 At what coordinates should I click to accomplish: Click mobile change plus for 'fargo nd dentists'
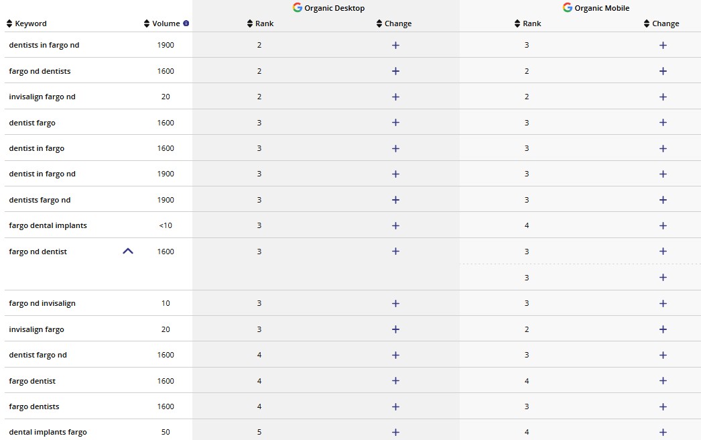663,71
